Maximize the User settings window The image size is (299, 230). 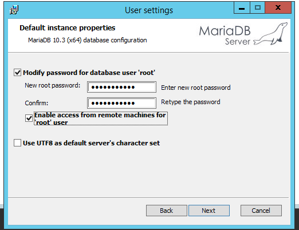[x=257, y=8]
